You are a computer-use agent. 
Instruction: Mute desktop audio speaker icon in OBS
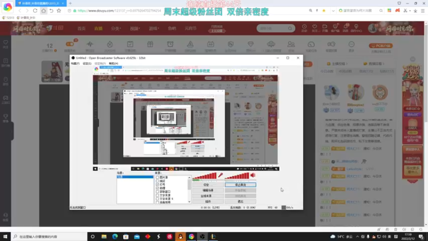click(253, 175)
